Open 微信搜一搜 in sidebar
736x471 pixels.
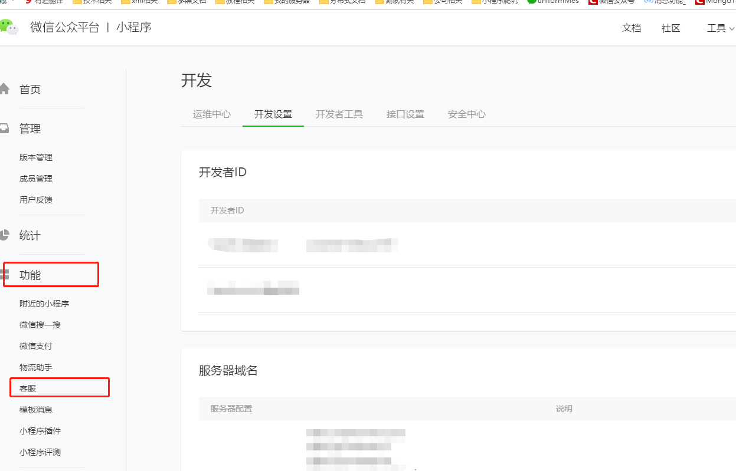pyautogui.click(x=40, y=325)
